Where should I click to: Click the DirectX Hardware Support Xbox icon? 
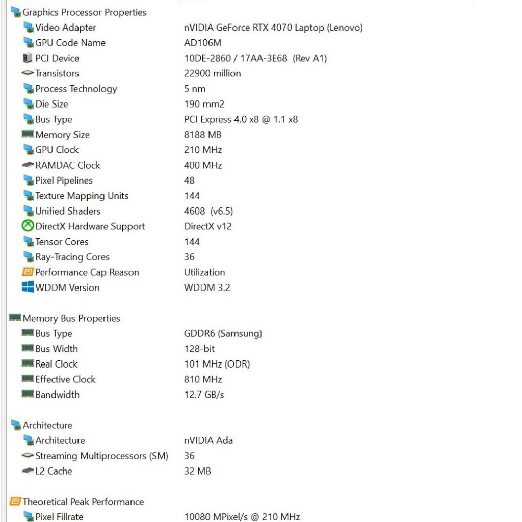(28, 226)
